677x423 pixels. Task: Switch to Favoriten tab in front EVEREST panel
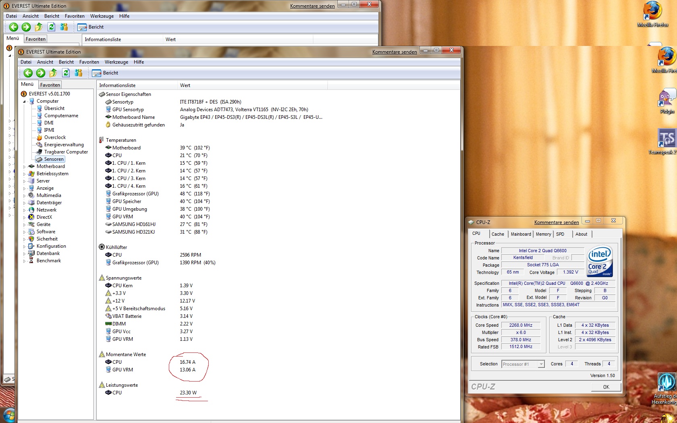(50, 85)
